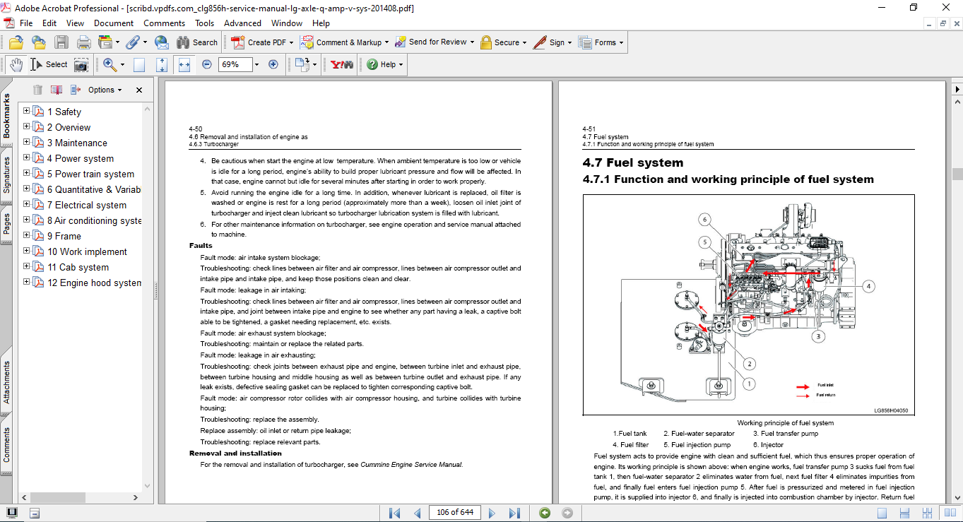The width and height of the screenshot is (963, 522).
Task: Expand the 4 Power system bookmark
Action: (x=27, y=158)
